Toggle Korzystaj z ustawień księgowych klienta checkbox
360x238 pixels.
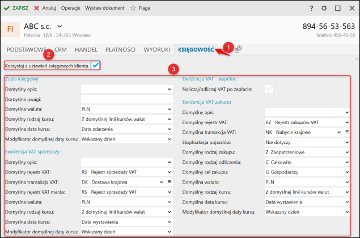click(x=95, y=66)
